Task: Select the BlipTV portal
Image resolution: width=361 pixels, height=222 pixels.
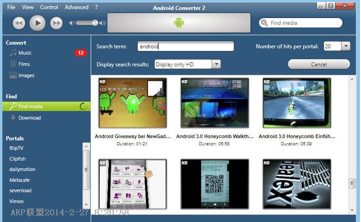Action: tap(16, 148)
